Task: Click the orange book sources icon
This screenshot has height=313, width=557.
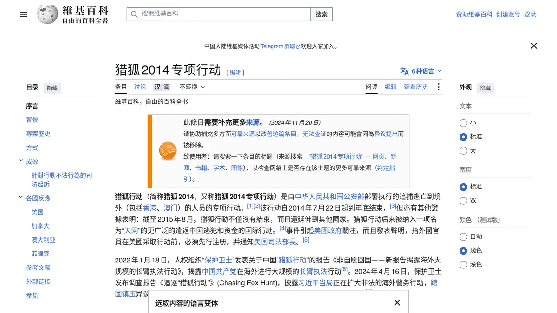Action: (168, 151)
